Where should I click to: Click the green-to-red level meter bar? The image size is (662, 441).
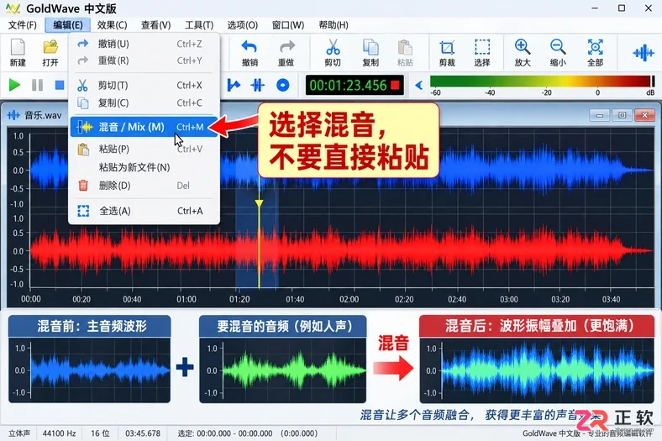(540, 81)
